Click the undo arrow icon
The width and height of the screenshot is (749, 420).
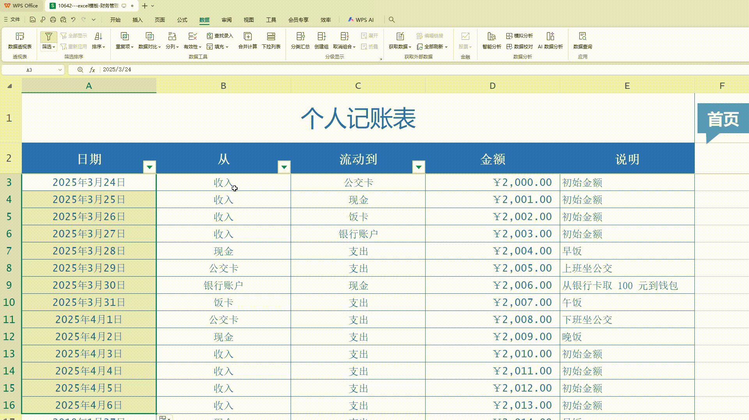pyautogui.click(x=73, y=19)
